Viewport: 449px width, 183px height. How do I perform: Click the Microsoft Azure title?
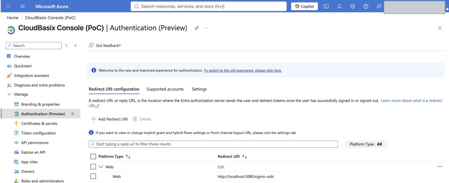point(52,6)
